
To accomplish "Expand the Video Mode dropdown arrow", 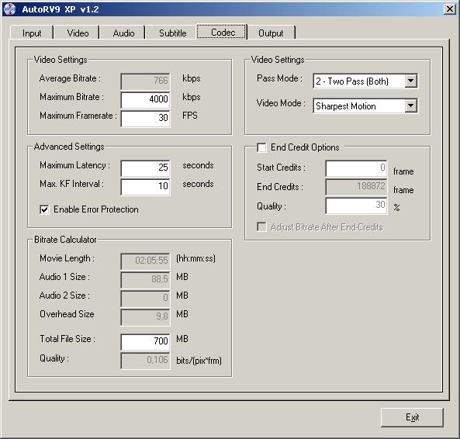I will click(410, 105).
